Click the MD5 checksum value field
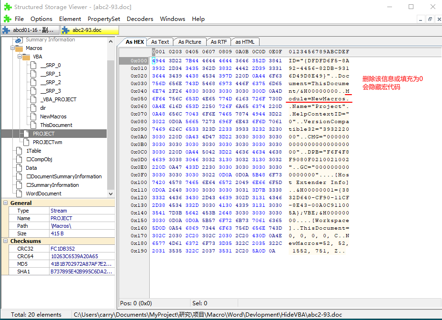Viewport: 442px width, 320px height. click(x=82, y=264)
